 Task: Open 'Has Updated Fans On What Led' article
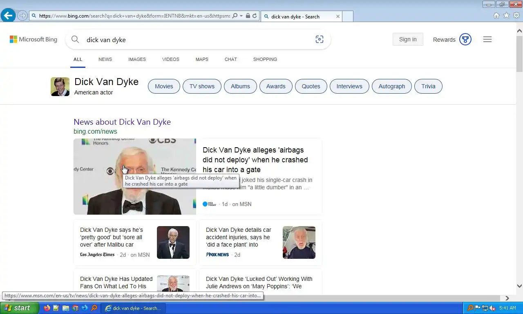tap(116, 283)
